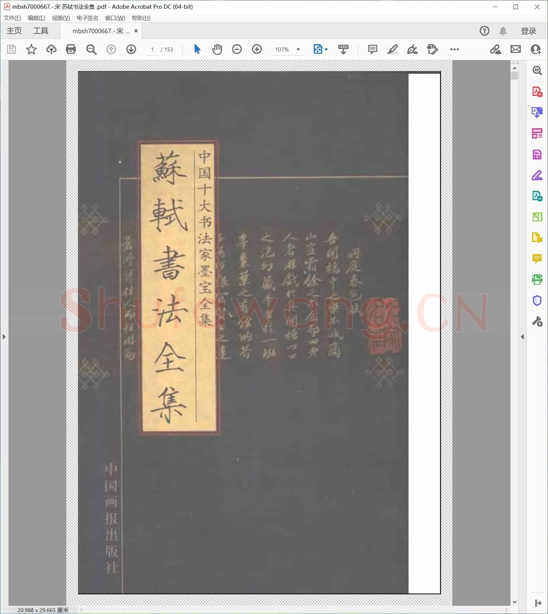Image resolution: width=548 pixels, height=614 pixels.
Task: Expand the fit page options dropdown
Action: pyautogui.click(x=326, y=50)
